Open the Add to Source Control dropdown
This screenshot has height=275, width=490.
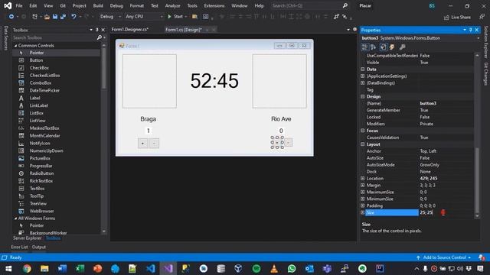[444, 257]
